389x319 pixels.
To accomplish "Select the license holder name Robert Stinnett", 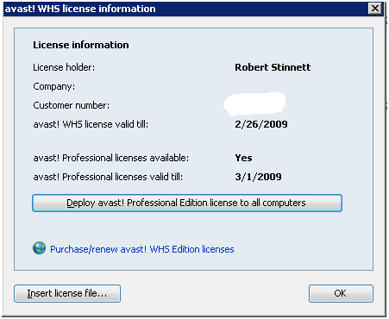I will coord(273,67).
